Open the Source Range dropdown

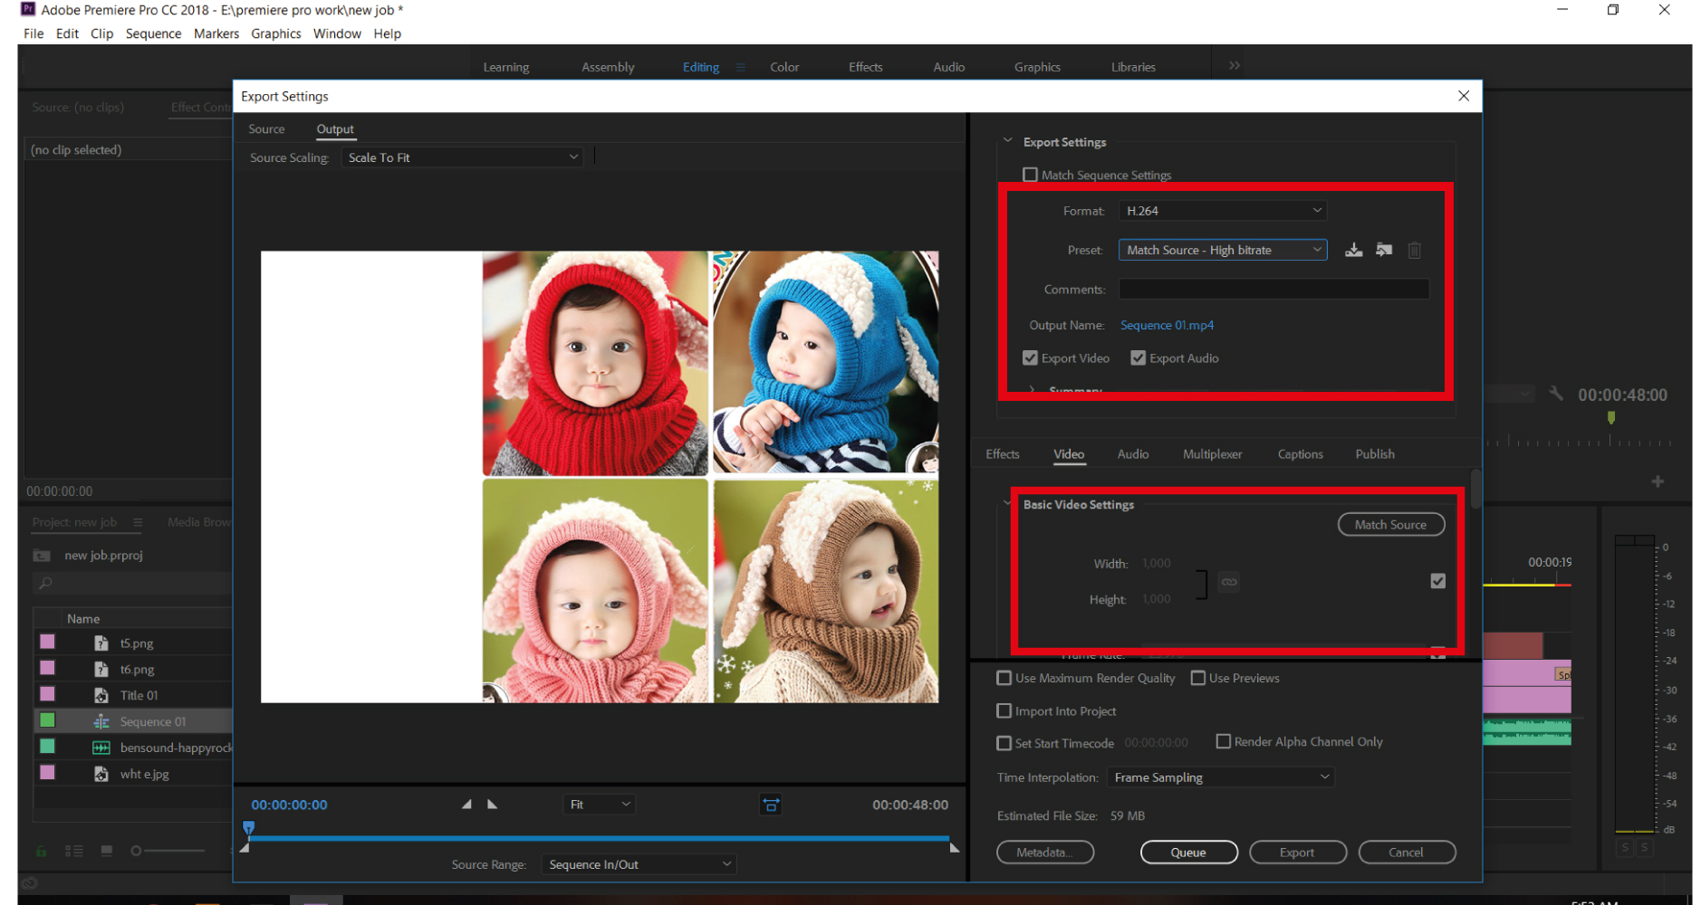[x=638, y=863]
